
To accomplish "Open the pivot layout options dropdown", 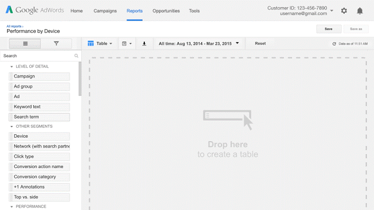I will (127, 44).
